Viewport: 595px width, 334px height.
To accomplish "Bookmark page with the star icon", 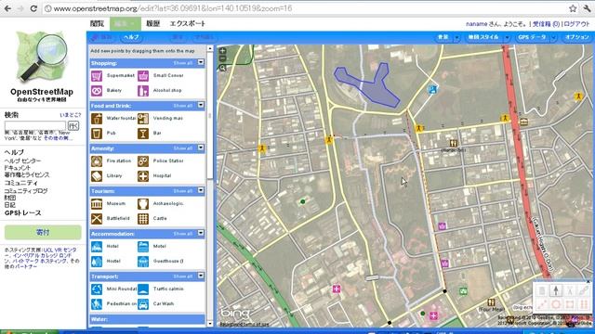I will [573, 8].
